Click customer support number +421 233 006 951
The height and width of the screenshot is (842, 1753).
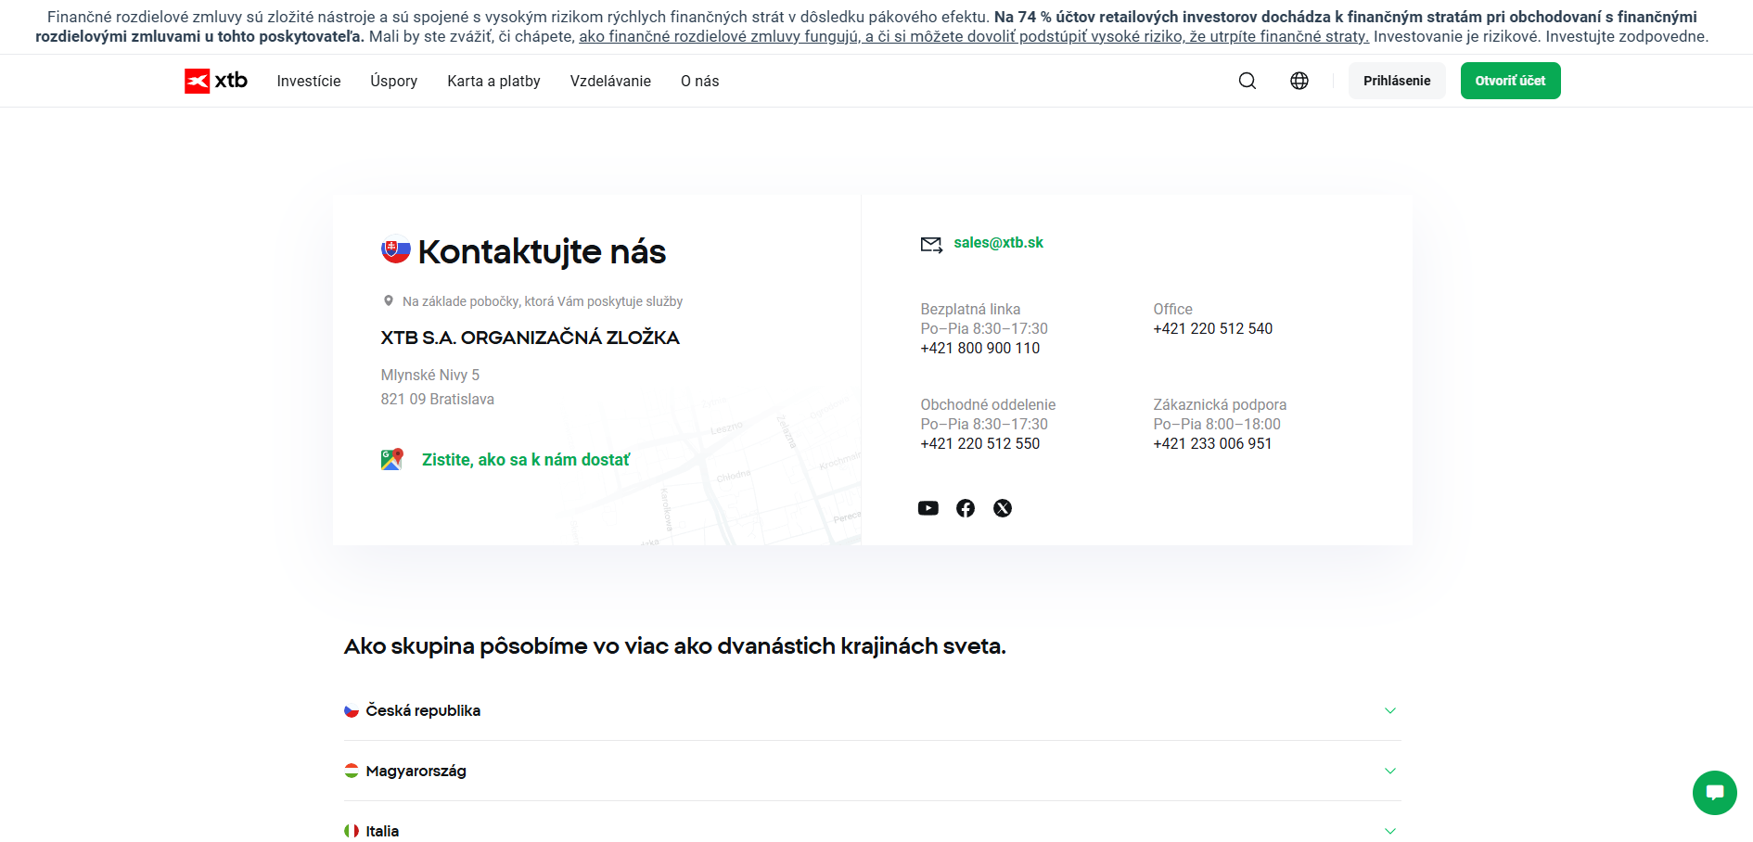click(x=1213, y=444)
